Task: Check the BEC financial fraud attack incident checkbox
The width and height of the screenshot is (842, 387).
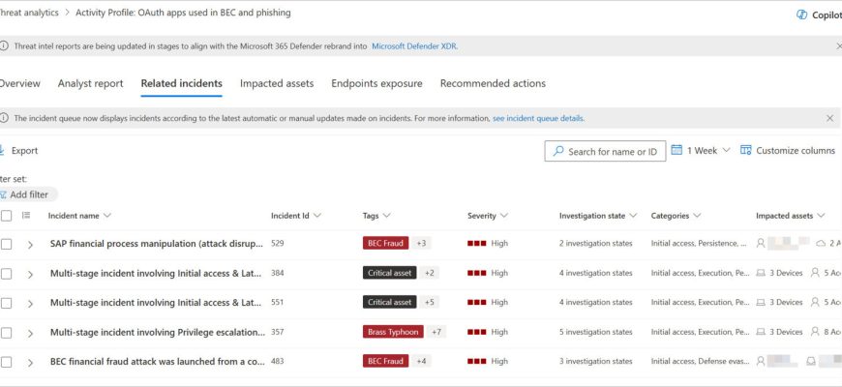Action: tap(6, 362)
